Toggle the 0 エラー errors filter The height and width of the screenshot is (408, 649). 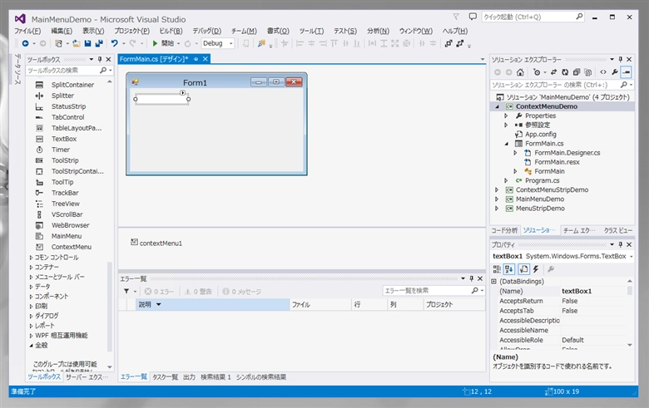tap(160, 292)
